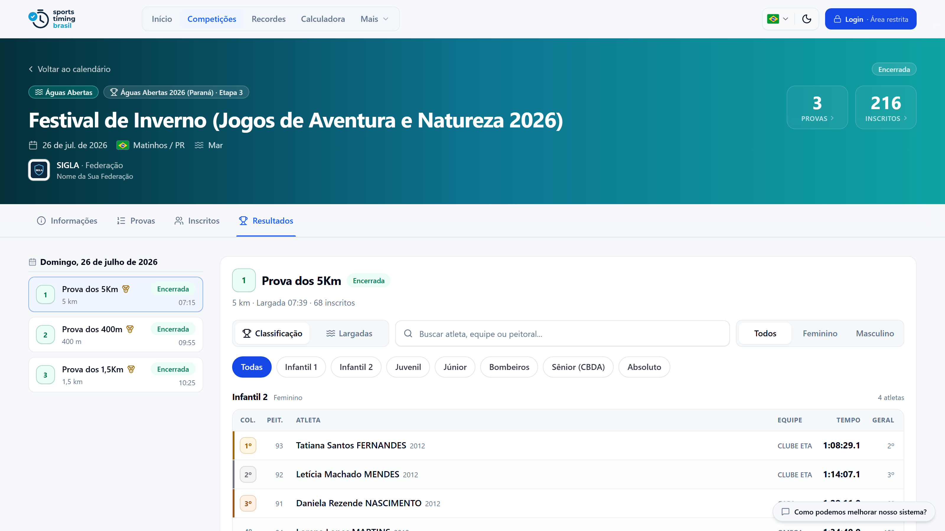Click the SIGLA federation logo
945x531 pixels.
pyautogui.click(x=39, y=170)
